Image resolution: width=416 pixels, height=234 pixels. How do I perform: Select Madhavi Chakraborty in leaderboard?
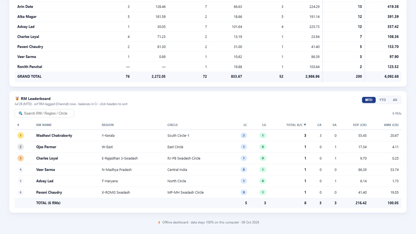54,135
